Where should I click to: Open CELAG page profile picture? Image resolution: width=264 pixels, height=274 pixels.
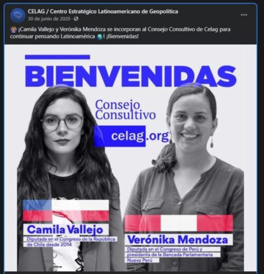tap(17, 15)
